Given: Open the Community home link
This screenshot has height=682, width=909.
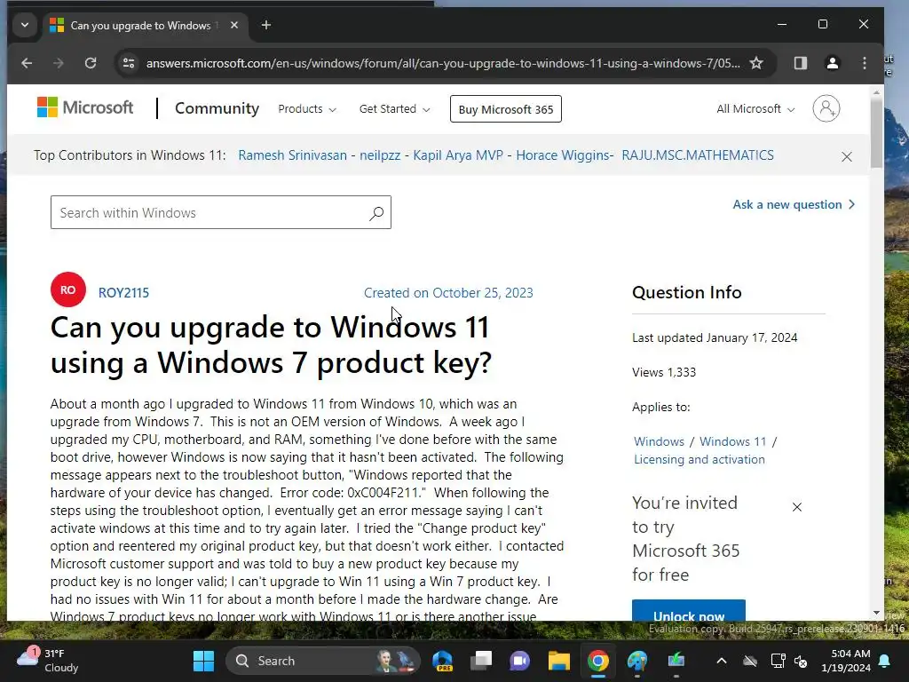Looking at the screenshot, I should (217, 108).
